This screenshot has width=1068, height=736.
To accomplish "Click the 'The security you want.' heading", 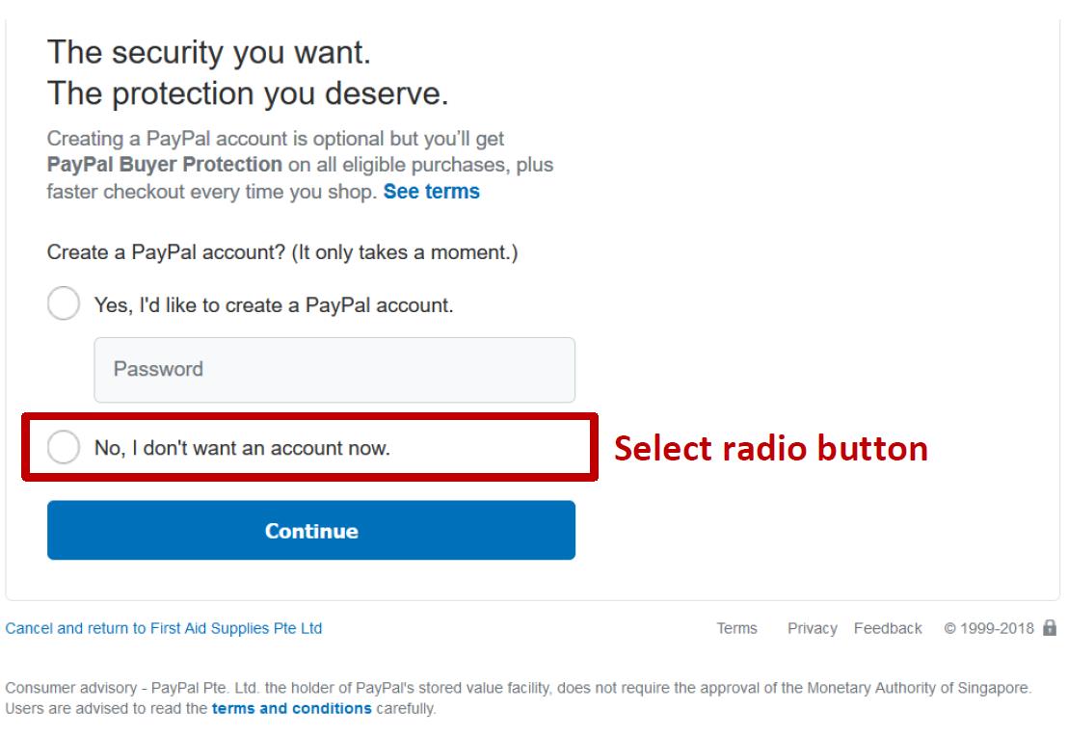I will tap(209, 52).
